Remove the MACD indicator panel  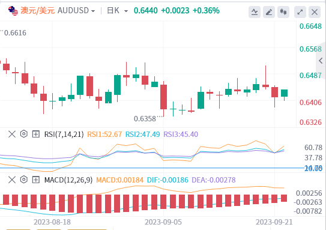12,180
